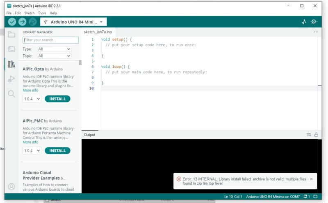Click the Filter your search field
Screen dimensions: 328x203
(x=50, y=40)
